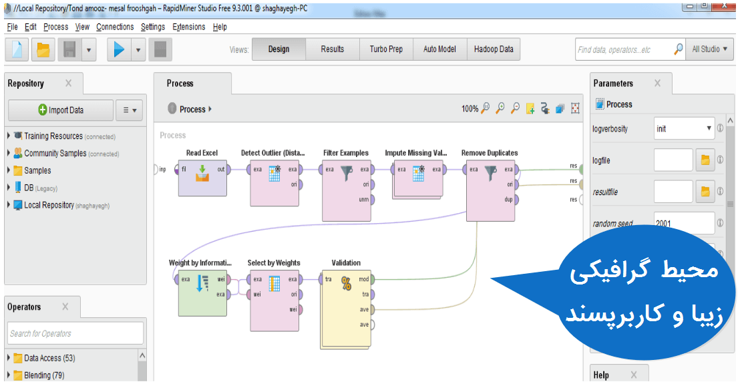The width and height of the screenshot is (740, 388).
Task: Open the run options dropdown arrow
Action: [x=138, y=49]
